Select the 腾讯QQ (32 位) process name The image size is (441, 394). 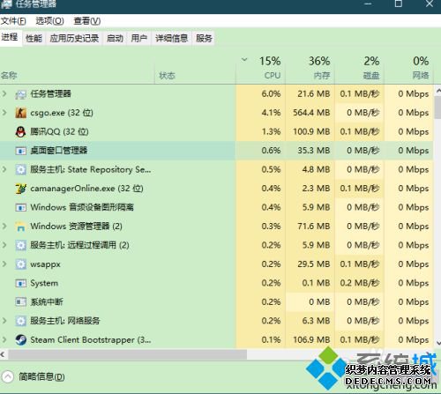coord(59,131)
